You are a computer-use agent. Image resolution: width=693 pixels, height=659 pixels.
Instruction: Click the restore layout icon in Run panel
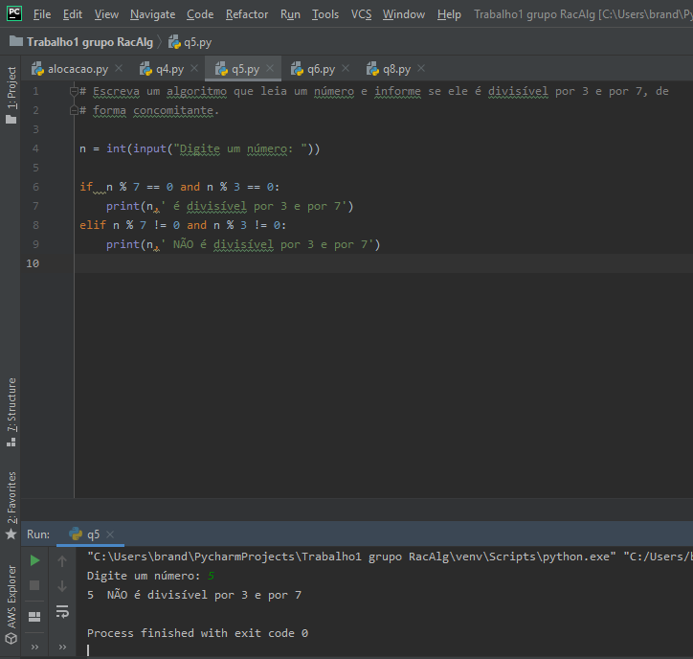[34, 617]
